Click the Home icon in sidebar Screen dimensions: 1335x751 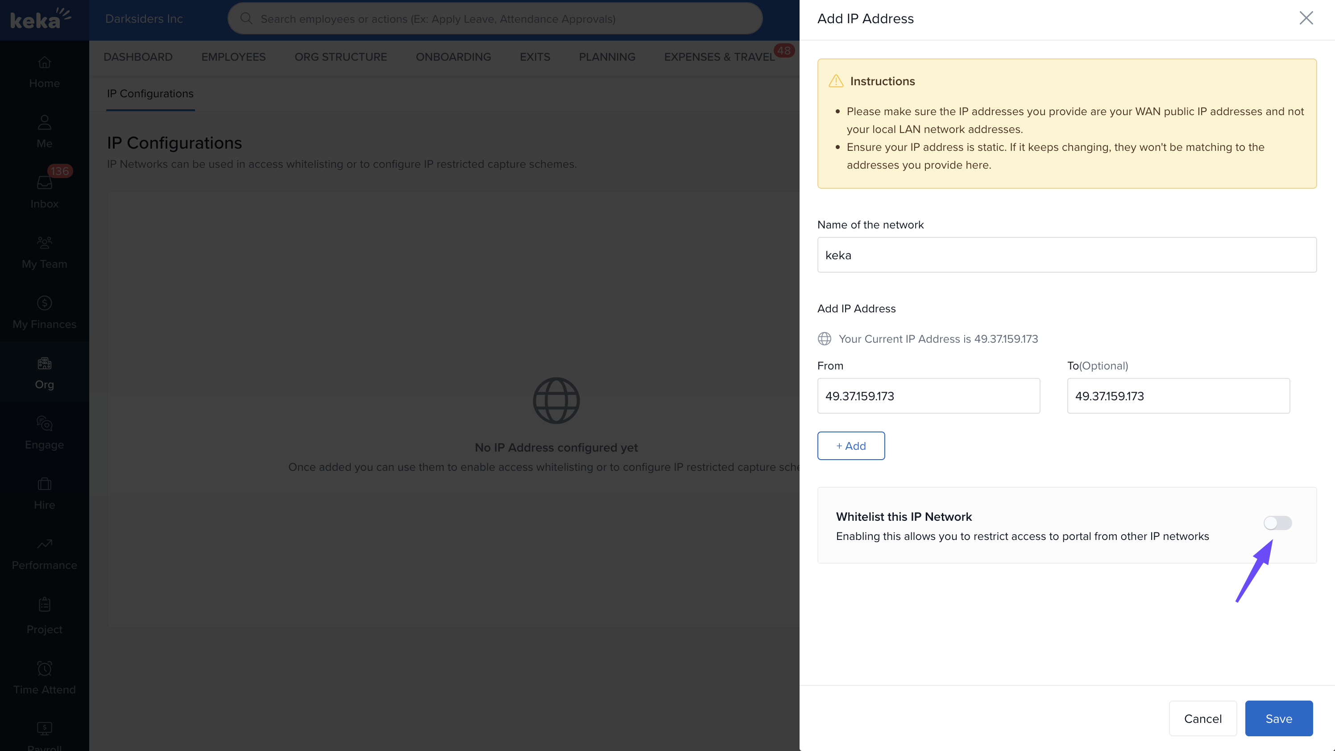point(45,63)
